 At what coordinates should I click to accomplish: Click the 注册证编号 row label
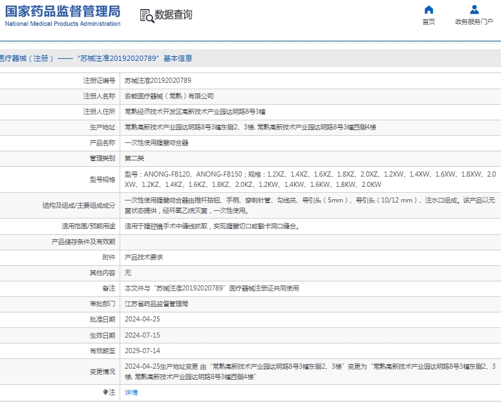coord(99,80)
